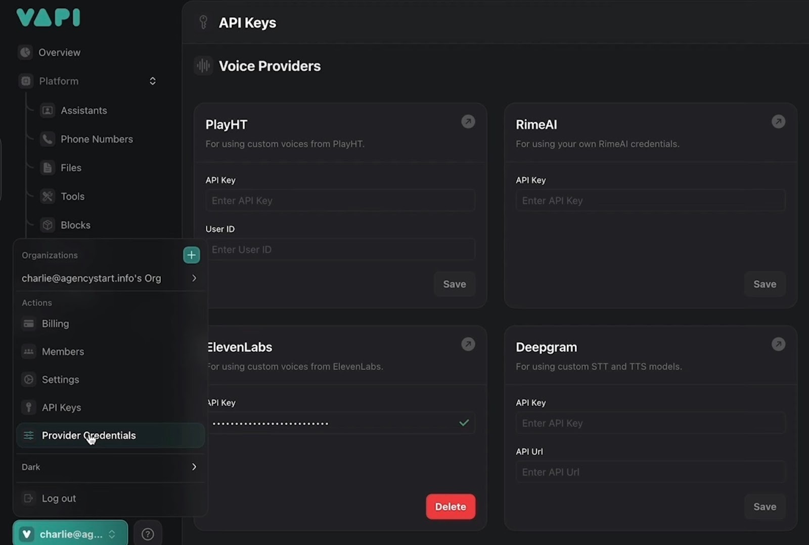Click the Voice Providers waveform icon
This screenshot has height=545, width=809.
pyautogui.click(x=203, y=66)
